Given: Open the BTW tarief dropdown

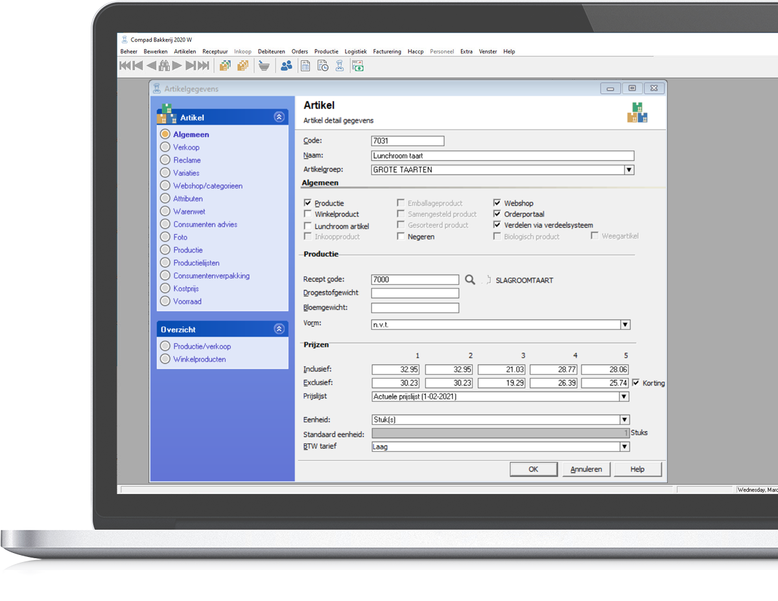Looking at the screenshot, I should [x=624, y=447].
